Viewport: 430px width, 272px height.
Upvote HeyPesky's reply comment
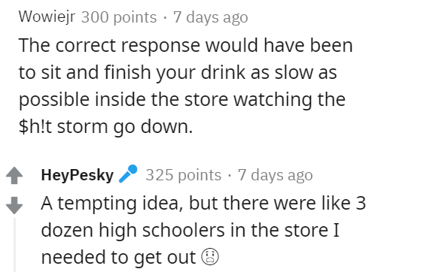coord(14,175)
